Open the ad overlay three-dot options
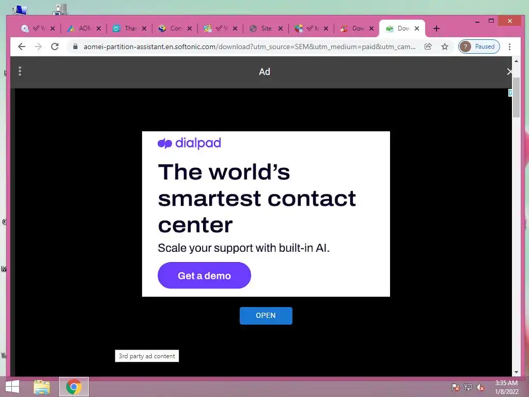529x397 pixels. (x=20, y=71)
